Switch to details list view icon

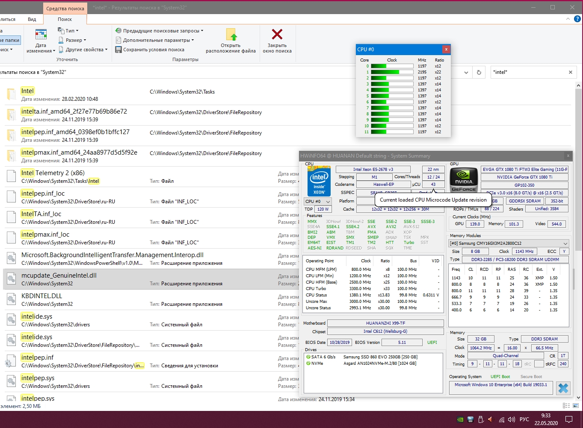click(x=566, y=405)
